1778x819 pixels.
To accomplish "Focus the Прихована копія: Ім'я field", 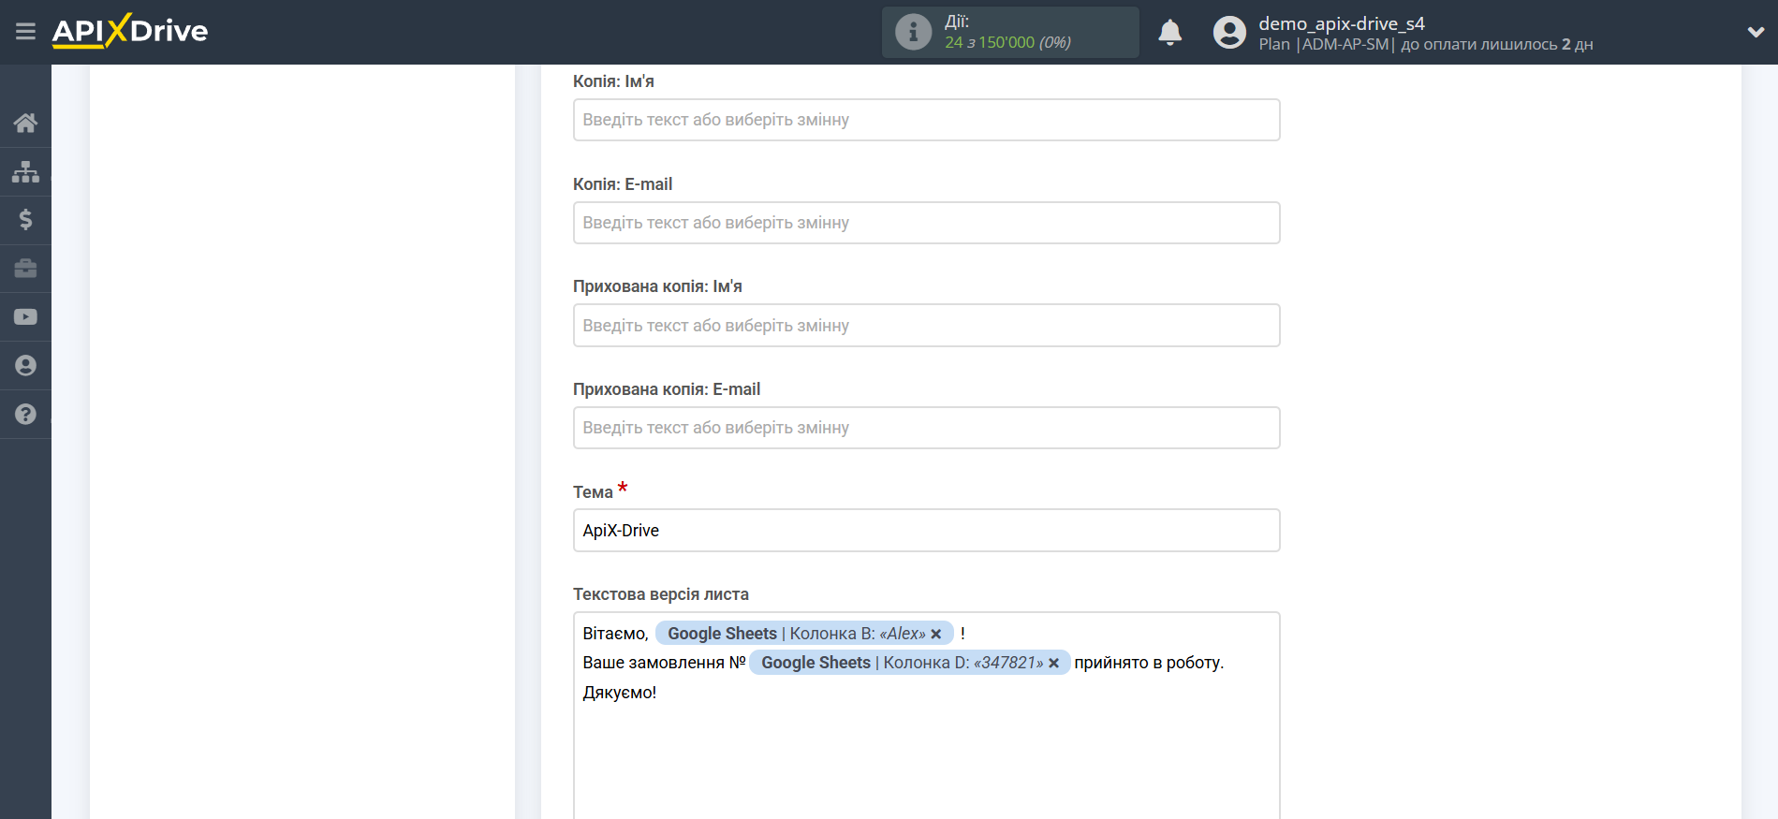I will (926, 326).
